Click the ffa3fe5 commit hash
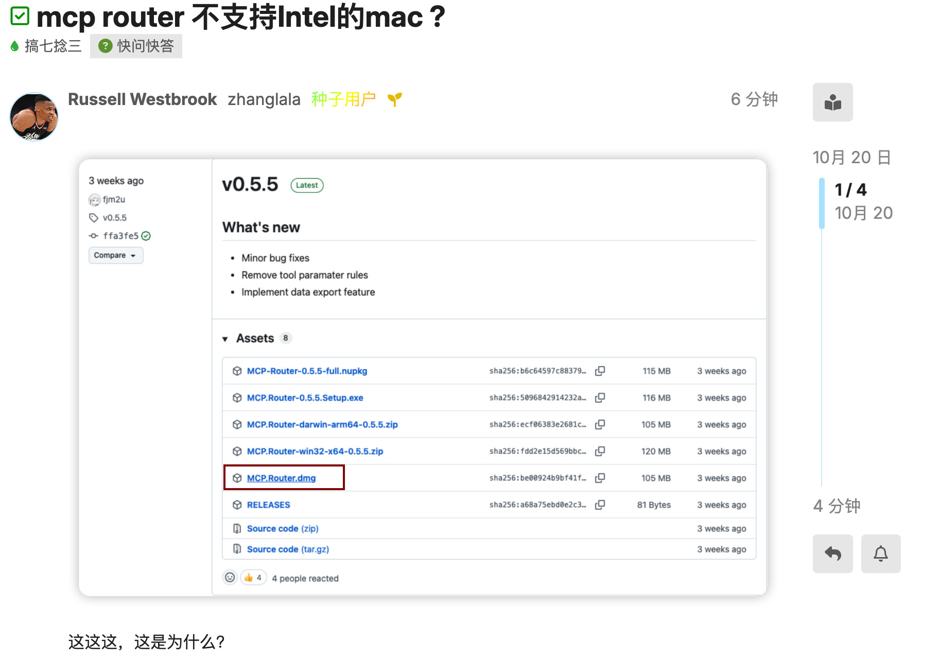This screenshot has width=939, height=657. 120,236
